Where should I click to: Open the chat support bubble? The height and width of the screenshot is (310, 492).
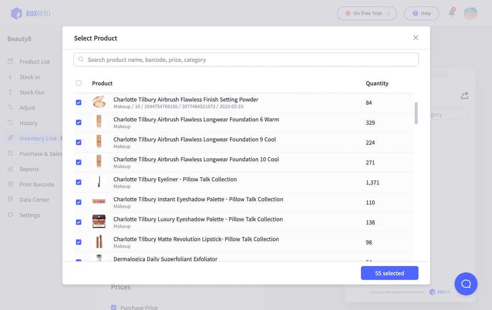(466, 284)
